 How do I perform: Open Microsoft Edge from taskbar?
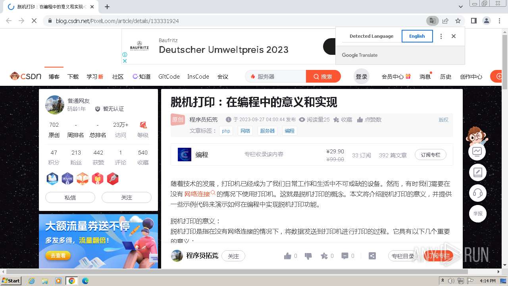click(85, 281)
